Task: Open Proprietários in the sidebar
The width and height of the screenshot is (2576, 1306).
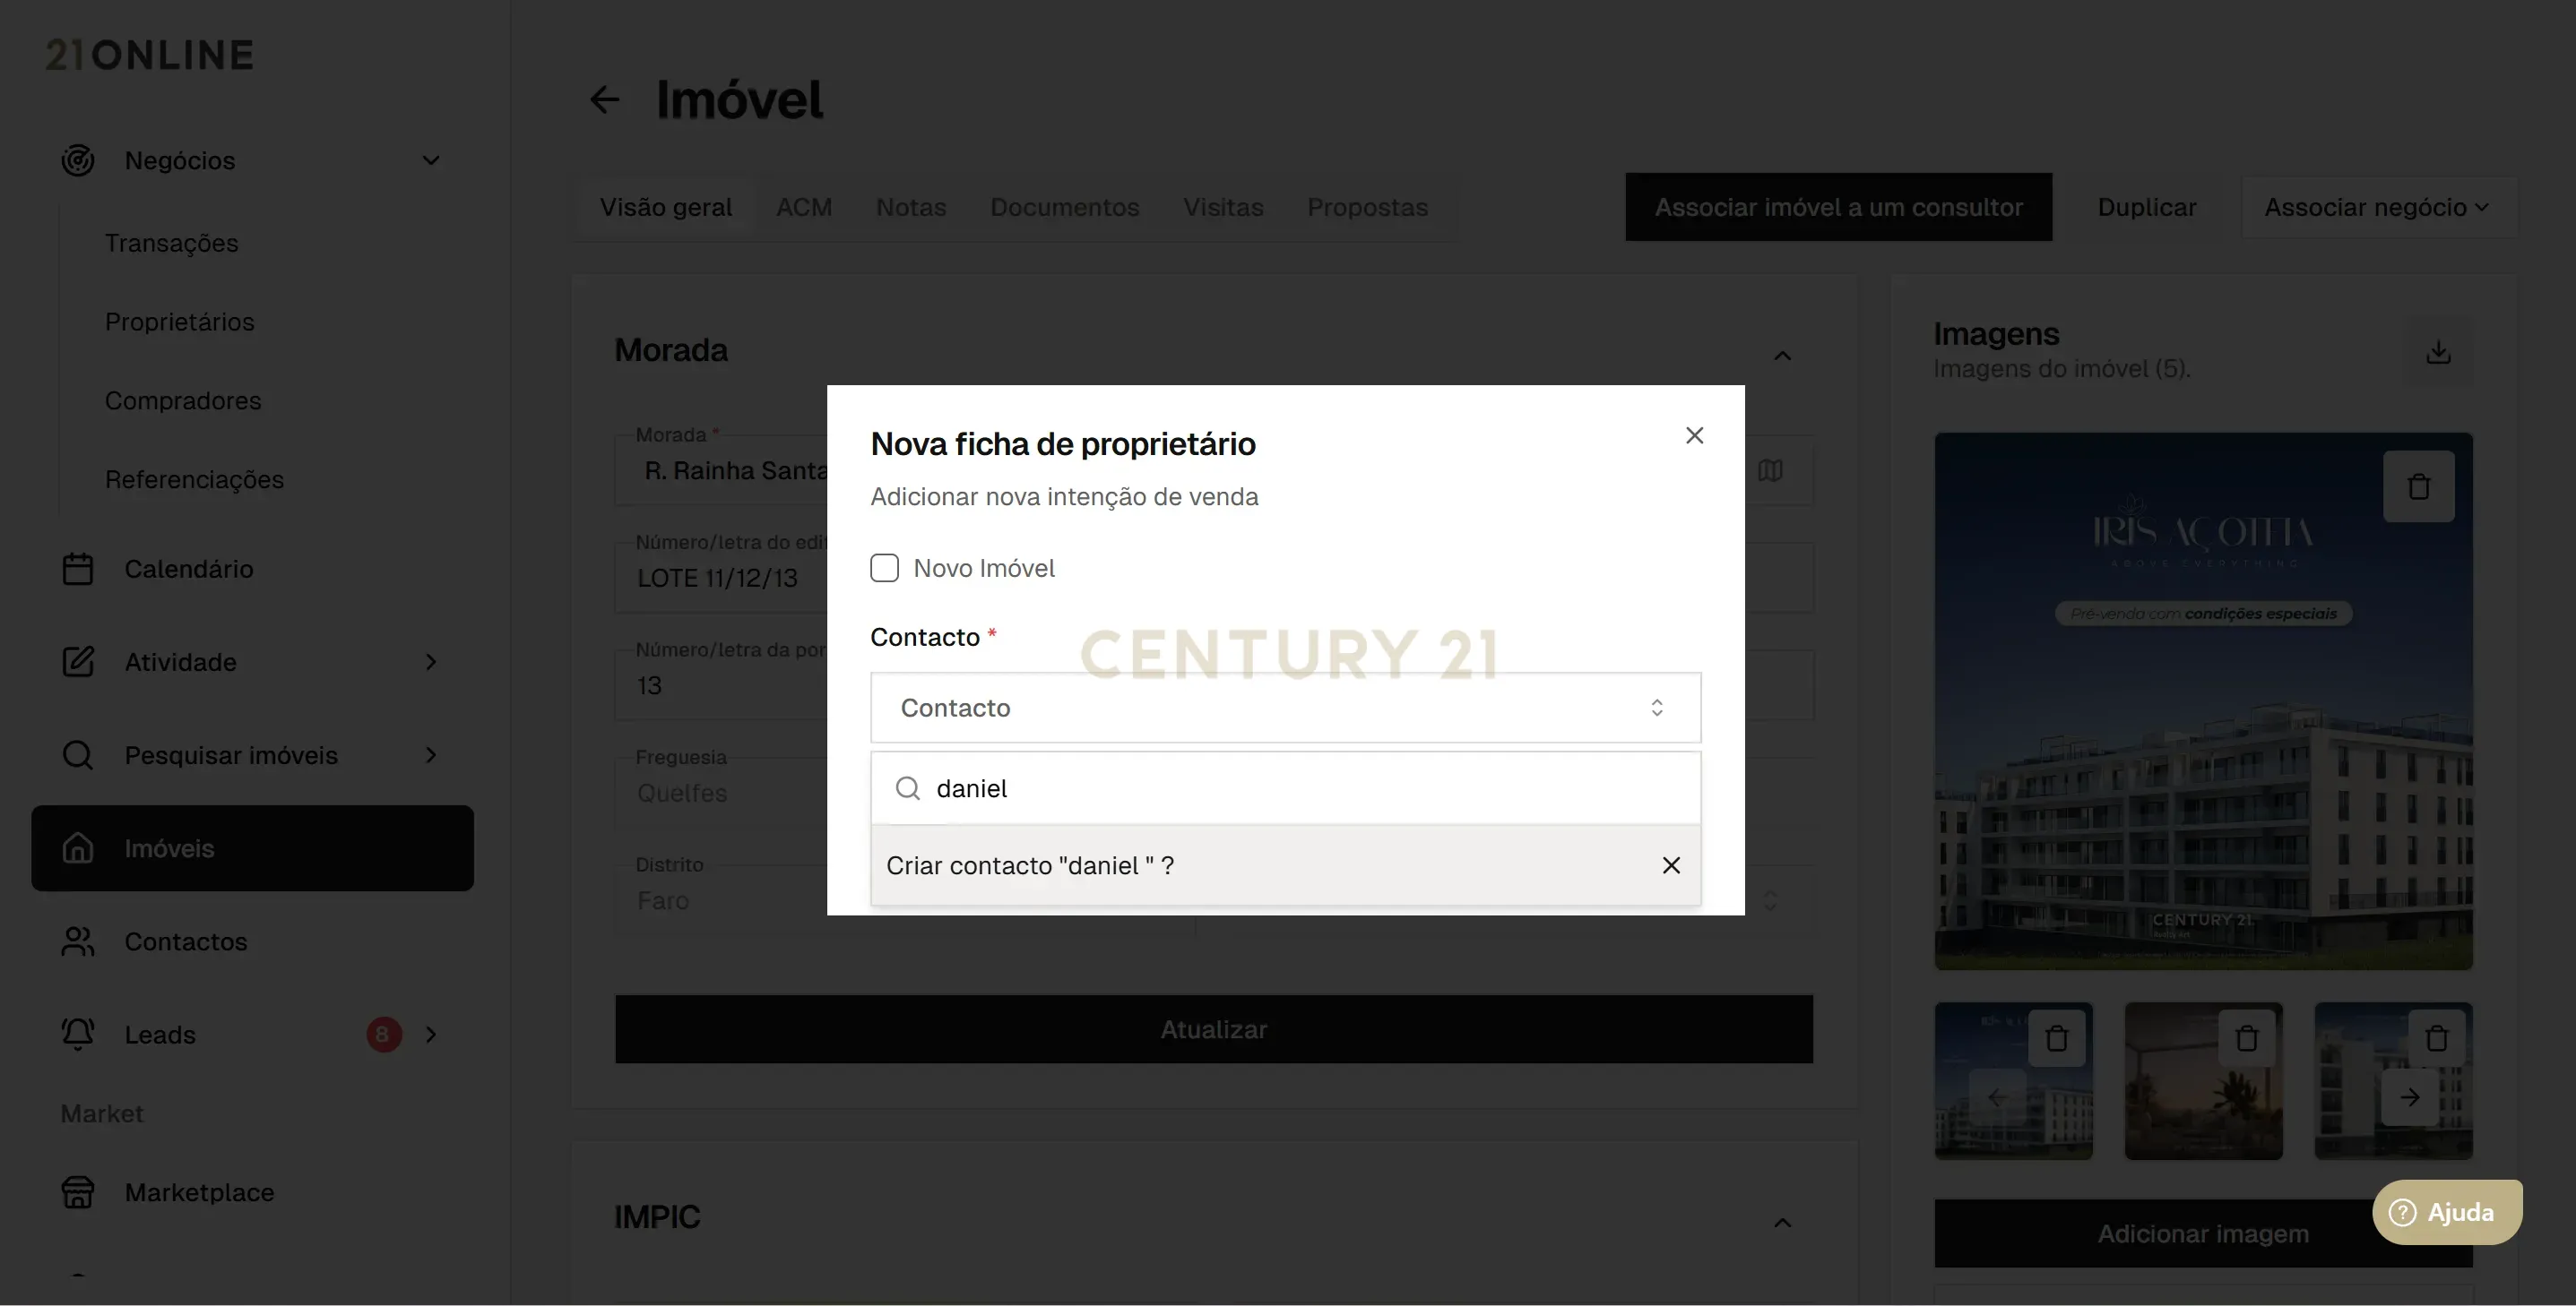Action: pyautogui.click(x=180, y=322)
